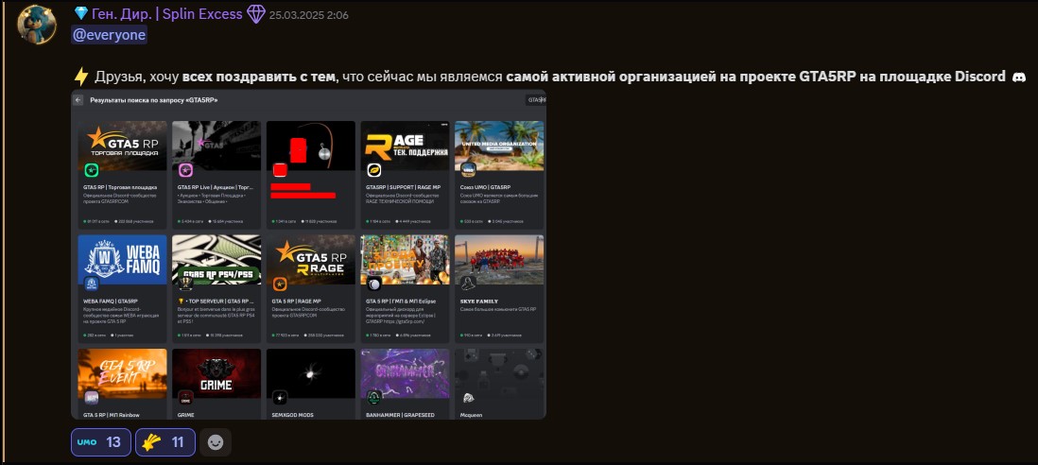Screen dimensions: 1038x465
Task: Click the 'GTA 5 RP | RAGE MP' server title
Action: coord(296,301)
